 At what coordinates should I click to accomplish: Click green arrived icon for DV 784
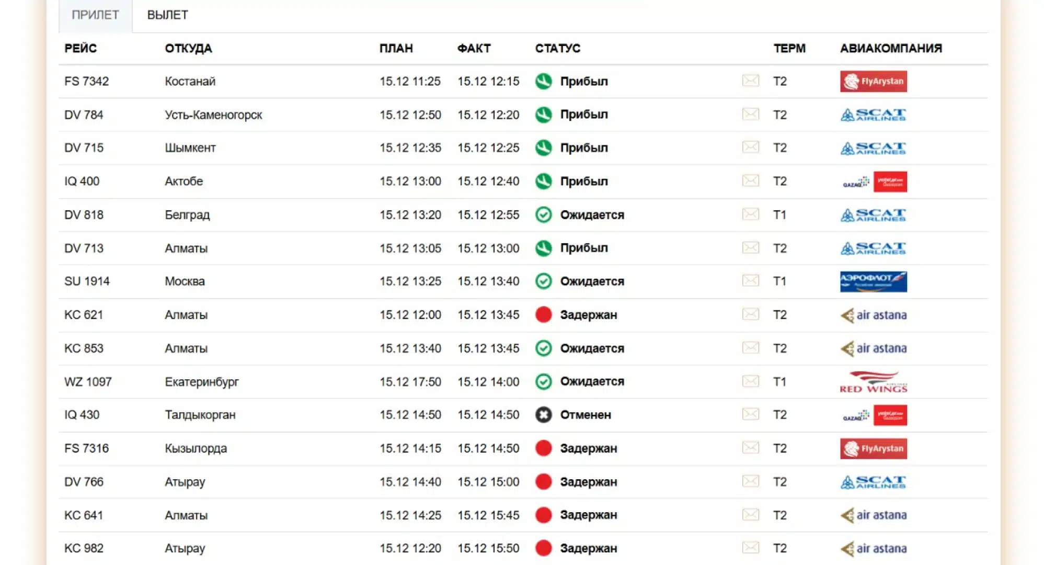pyautogui.click(x=543, y=115)
